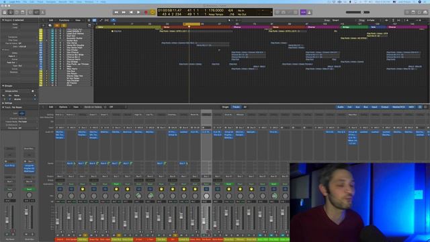This screenshot has height=242, width=430.
Task: Go to beginning with transport button
Action: pyautogui.click(x=131, y=12)
